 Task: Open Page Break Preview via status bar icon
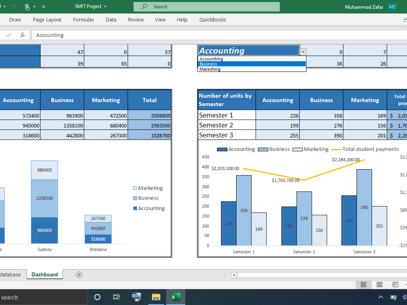(x=396, y=284)
